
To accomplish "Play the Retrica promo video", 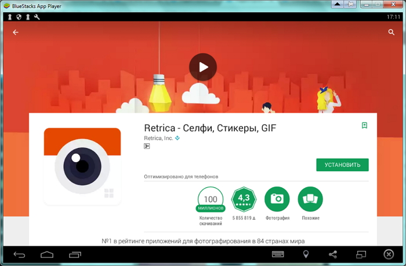I will [203, 67].
